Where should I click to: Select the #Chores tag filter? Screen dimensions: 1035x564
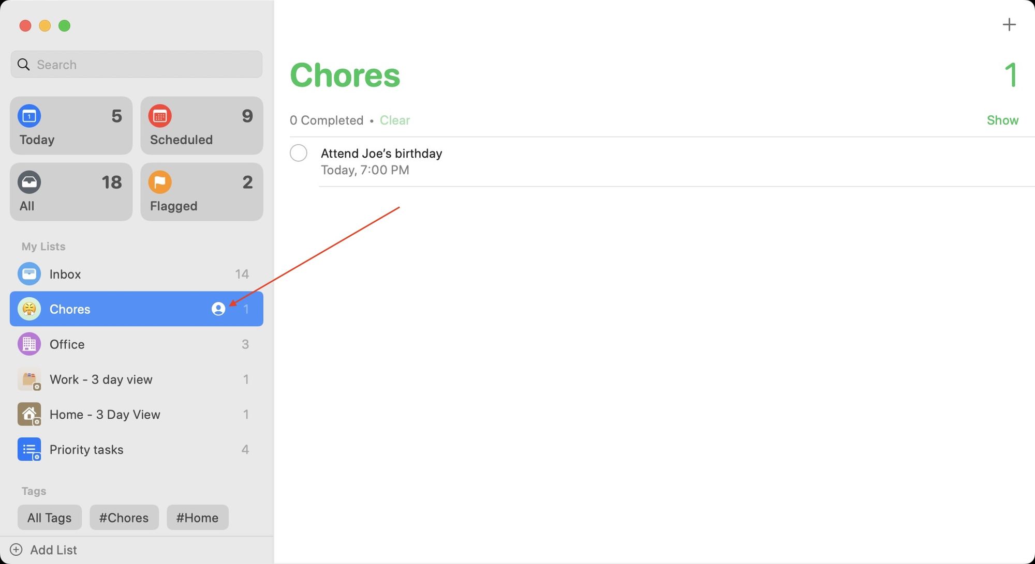coord(123,517)
